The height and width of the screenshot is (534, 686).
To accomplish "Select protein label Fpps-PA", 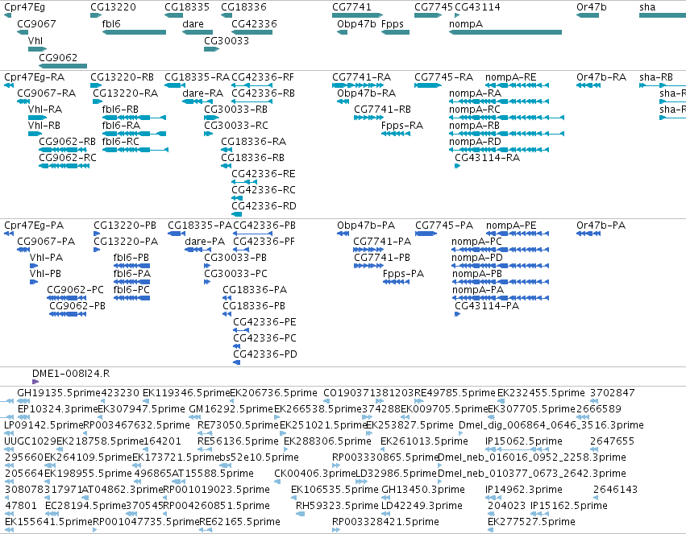I will 403,274.
